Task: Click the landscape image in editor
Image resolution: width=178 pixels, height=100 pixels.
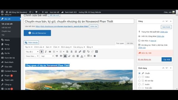Action: tap(79, 80)
